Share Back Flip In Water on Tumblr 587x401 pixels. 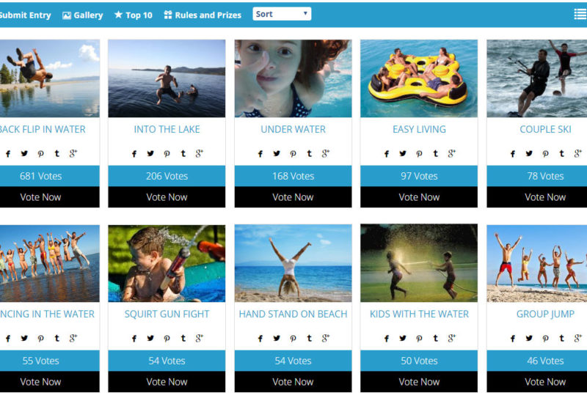pyautogui.click(x=57, y=153)
